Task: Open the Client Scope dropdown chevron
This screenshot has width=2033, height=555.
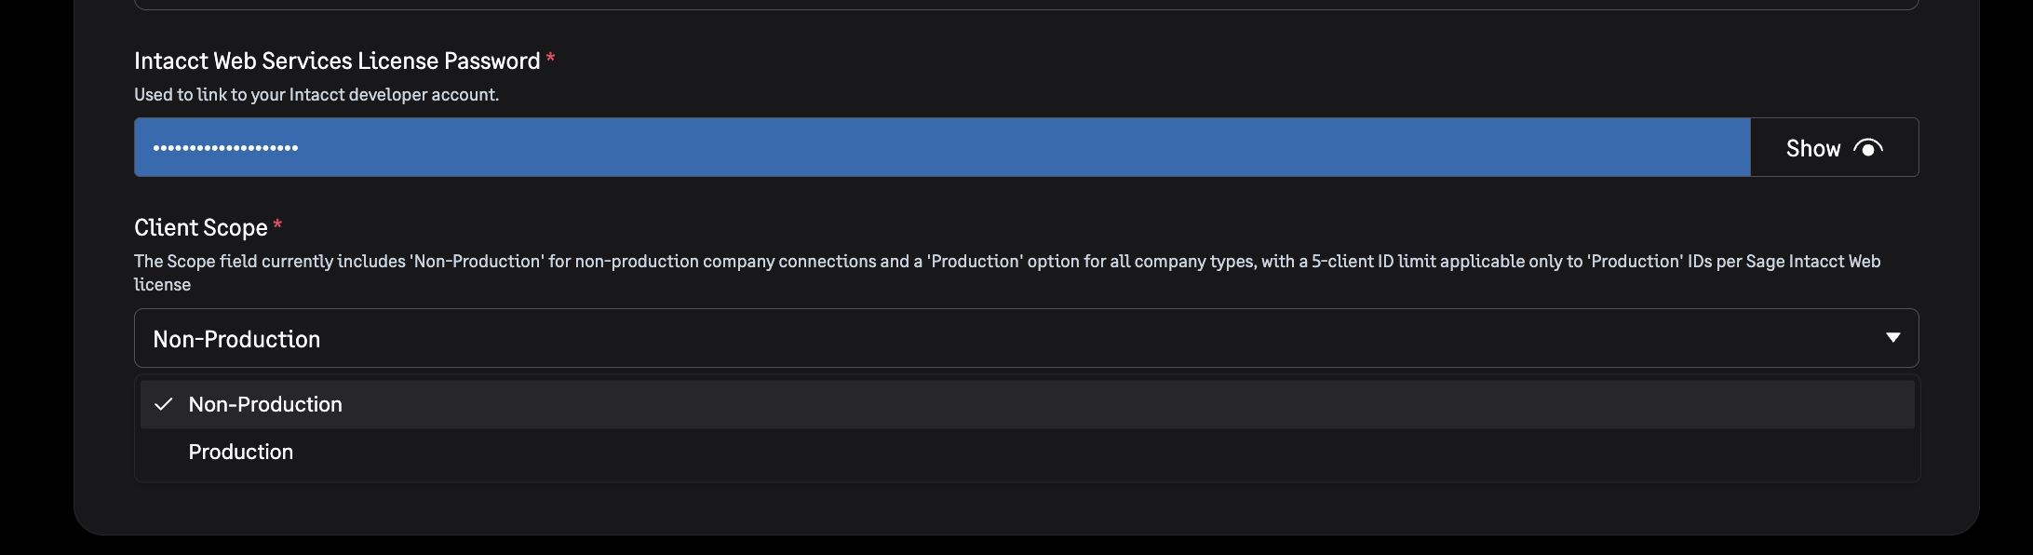Action: (1892, 339)
